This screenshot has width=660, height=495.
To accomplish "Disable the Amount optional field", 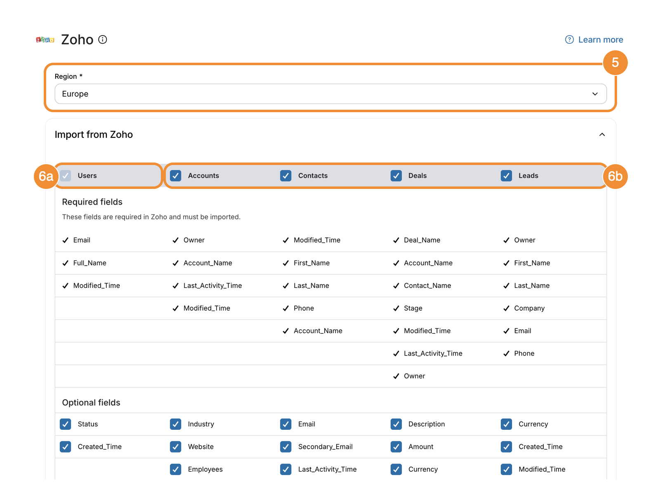I will (x=396, y=447).
